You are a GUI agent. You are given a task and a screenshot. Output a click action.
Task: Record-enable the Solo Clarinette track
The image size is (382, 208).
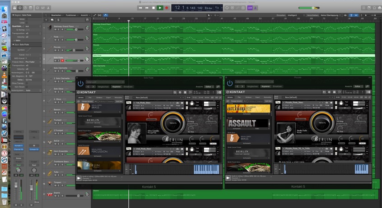coord(62,71)
